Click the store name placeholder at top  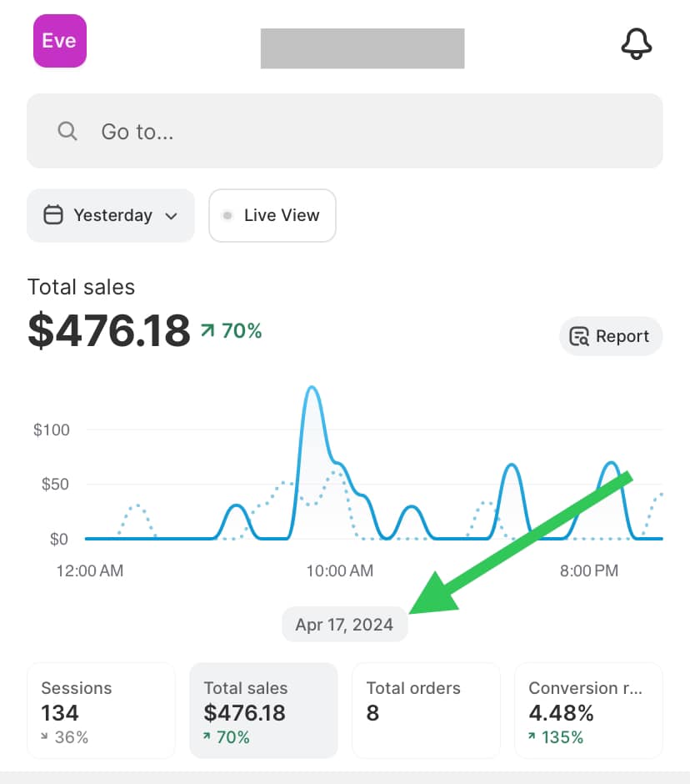pyautogui.click(x=362, y=48)
